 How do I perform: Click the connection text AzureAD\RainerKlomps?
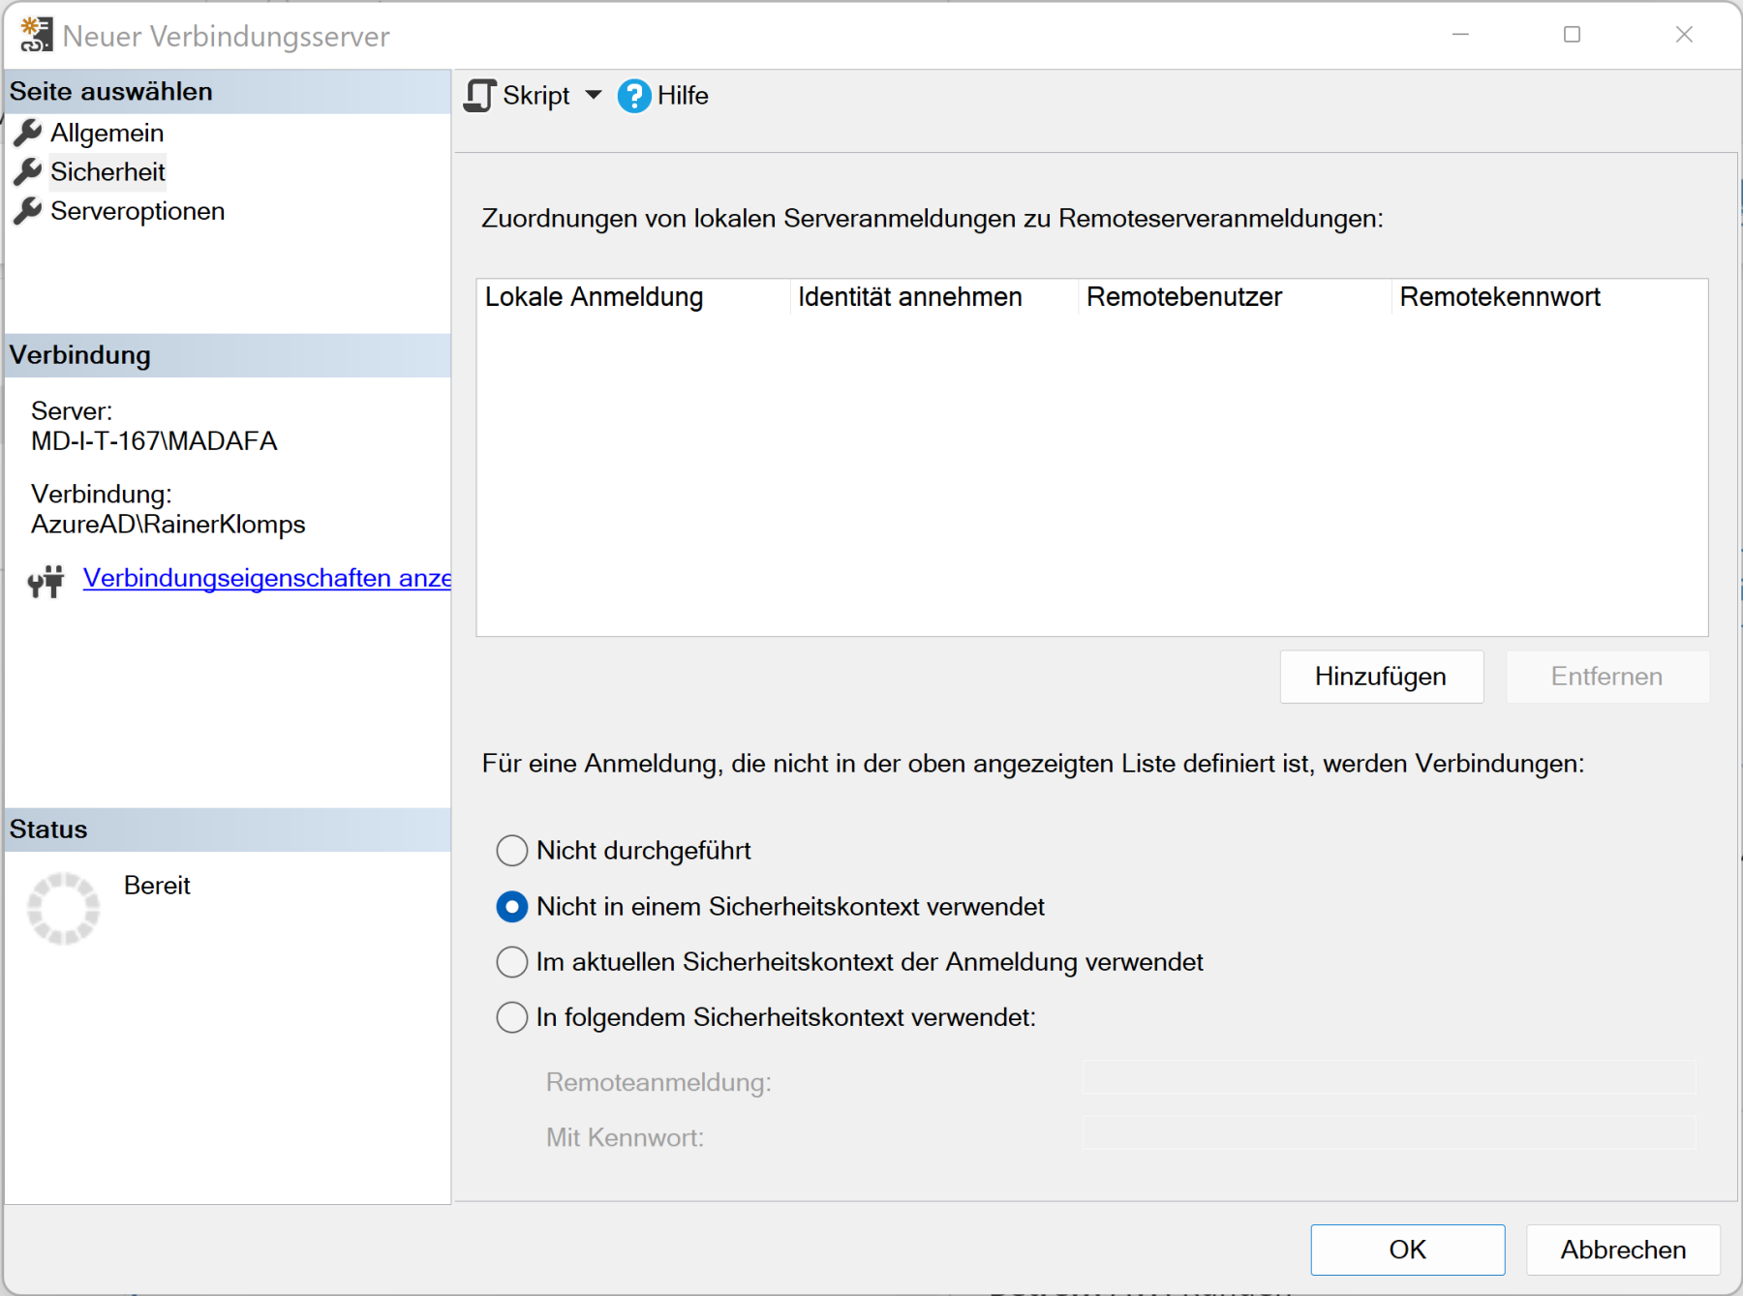tap(168, 525)
